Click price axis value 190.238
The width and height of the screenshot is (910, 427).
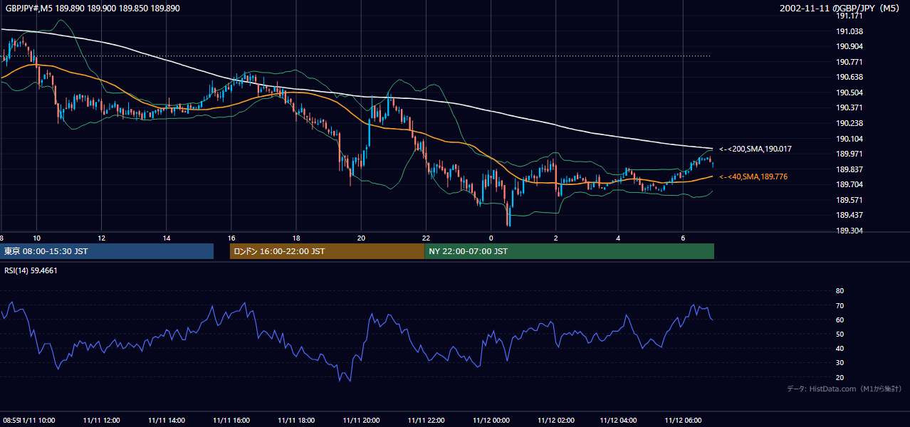pyautogui.click(x=849, y=123)
